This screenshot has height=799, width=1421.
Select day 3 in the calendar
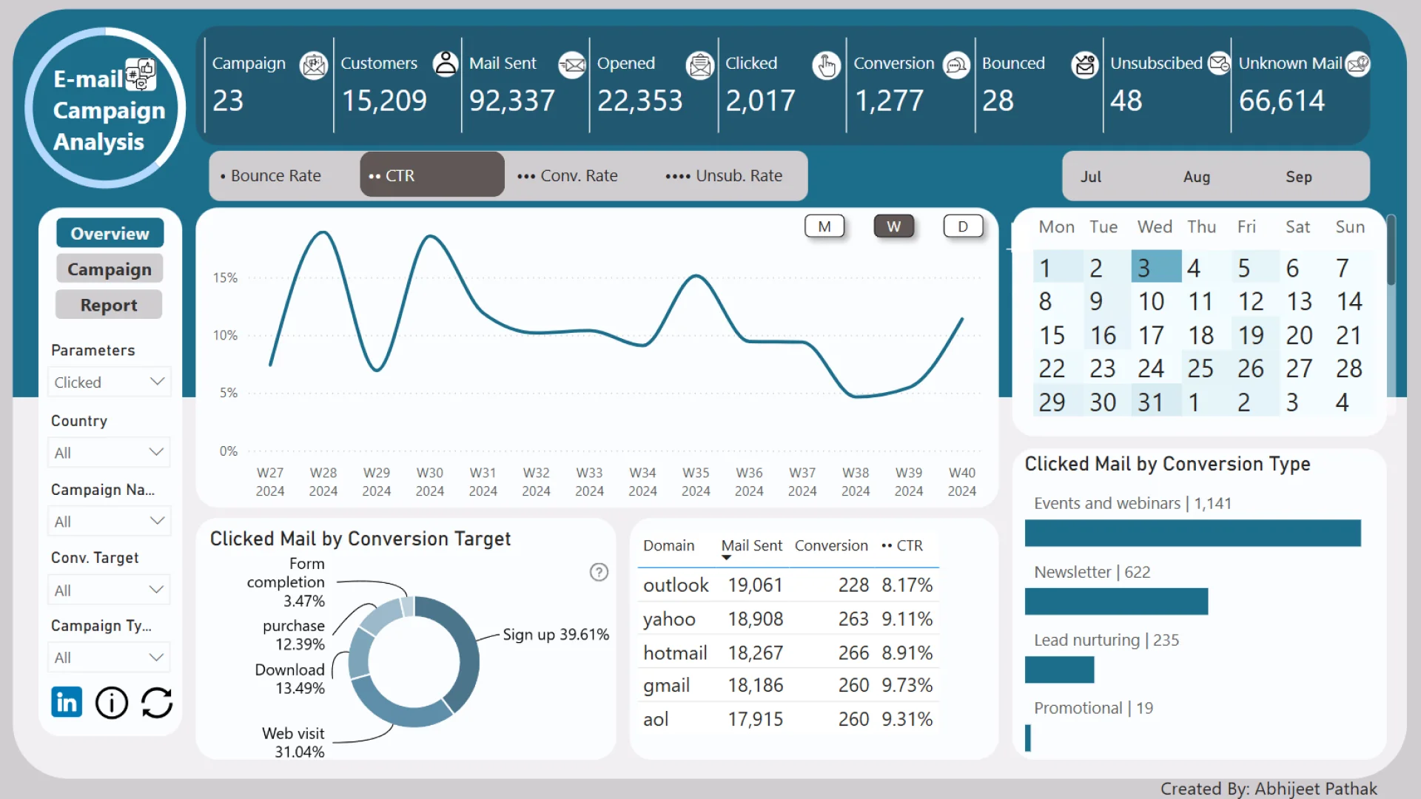point(1156,267)
